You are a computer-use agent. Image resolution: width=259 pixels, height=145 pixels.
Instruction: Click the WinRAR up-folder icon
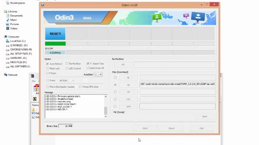(35, 99)
